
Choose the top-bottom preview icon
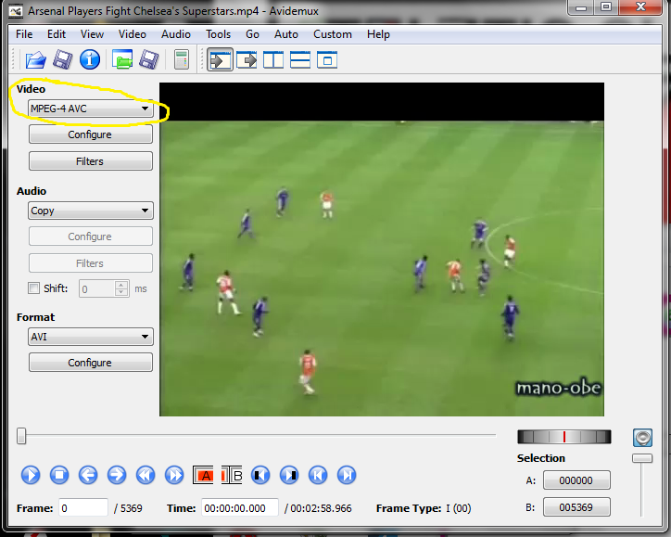(300, 59)
